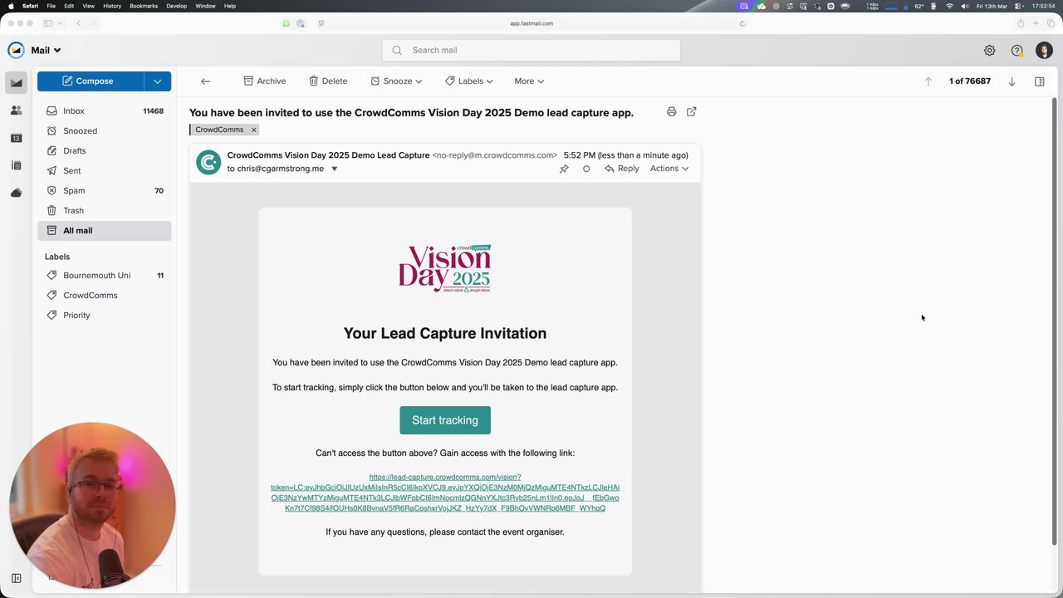Image resolution: width=1063 pixels, height=598 pixels.
Task: Open the More actions menu
Action: coord(529,81)
